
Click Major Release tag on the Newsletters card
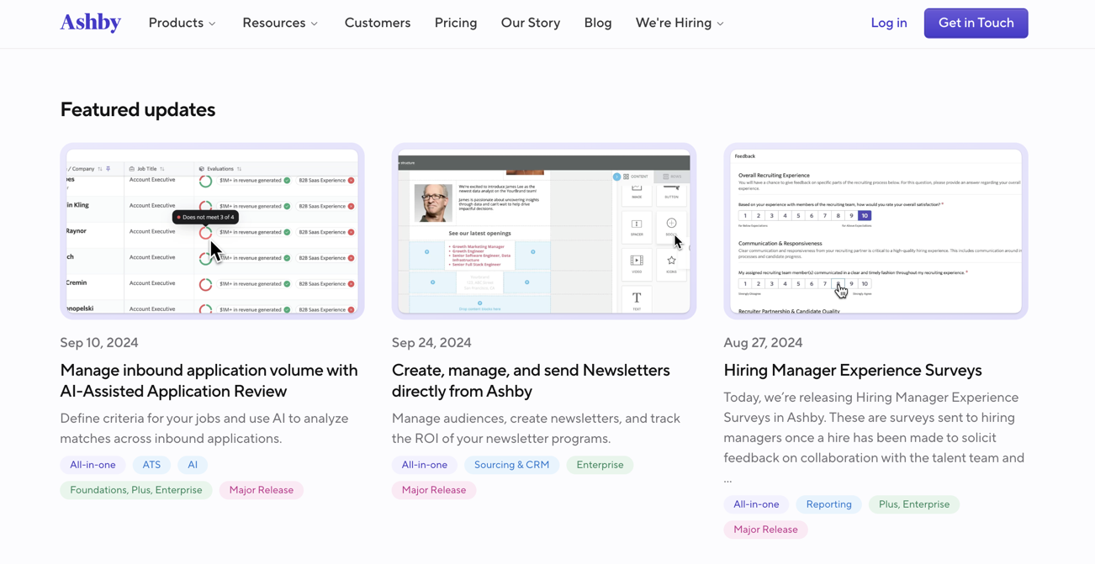coord(434,490)
